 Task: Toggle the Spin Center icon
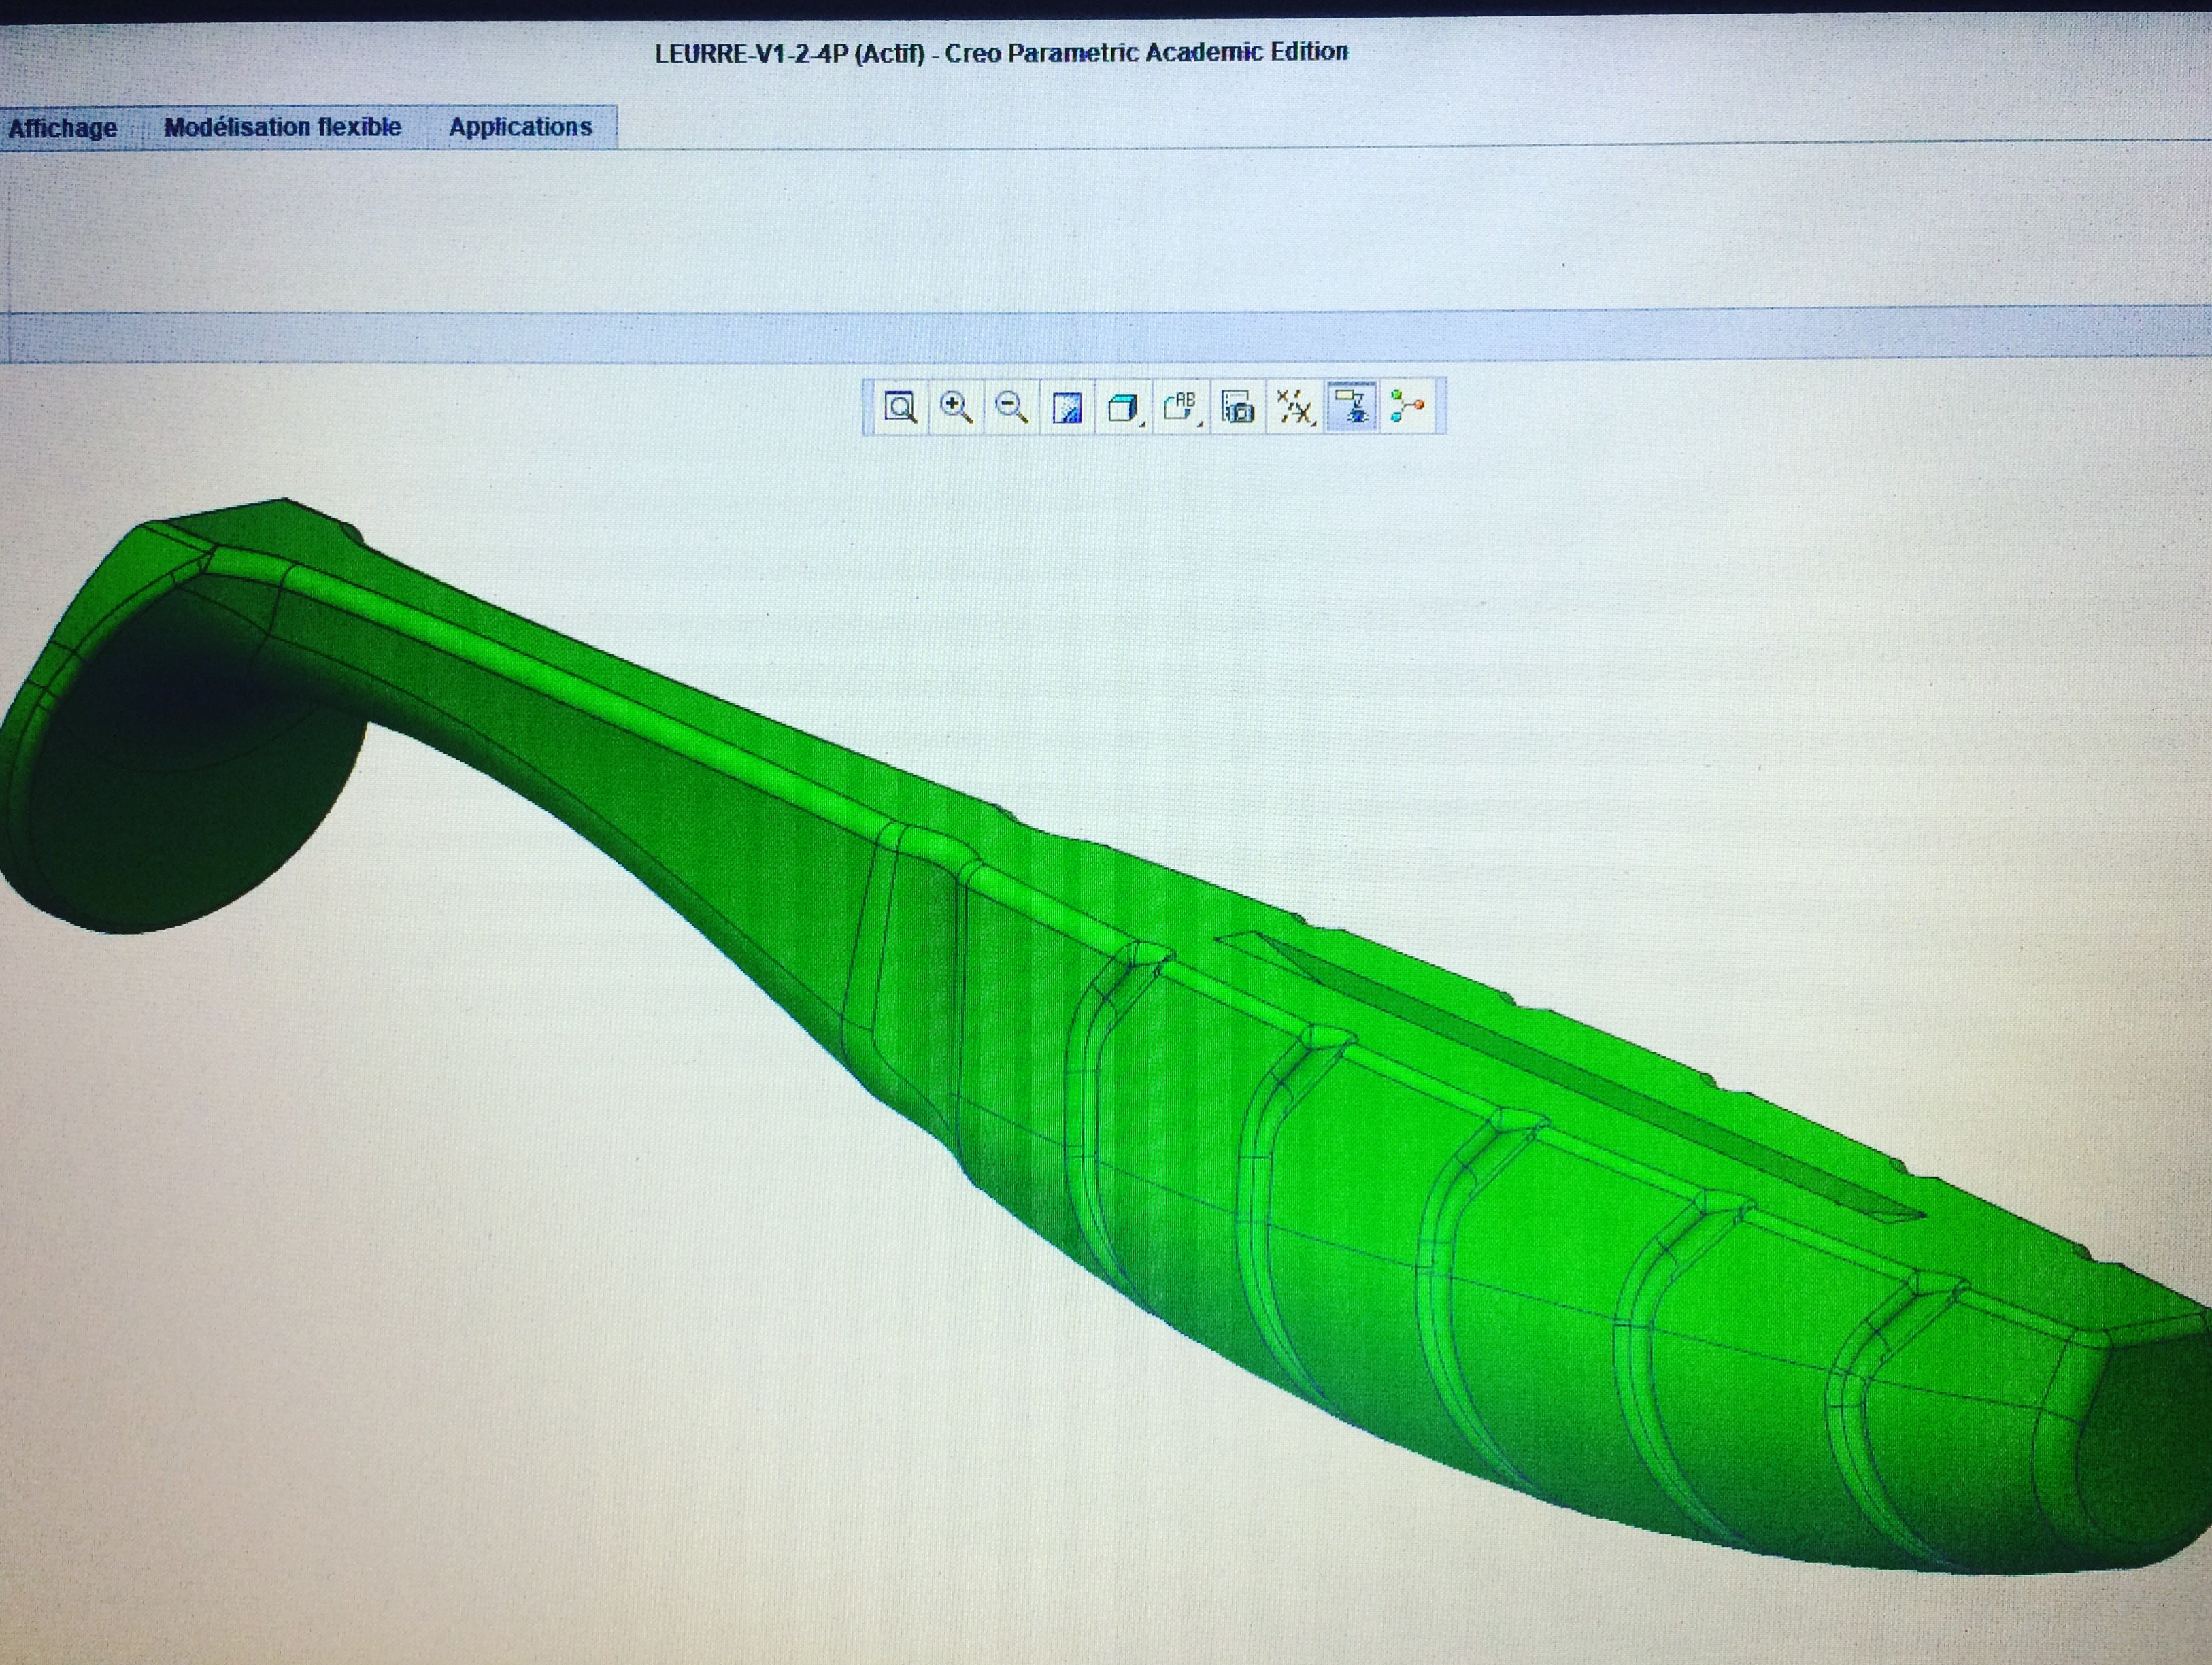tap(1408, 407)
